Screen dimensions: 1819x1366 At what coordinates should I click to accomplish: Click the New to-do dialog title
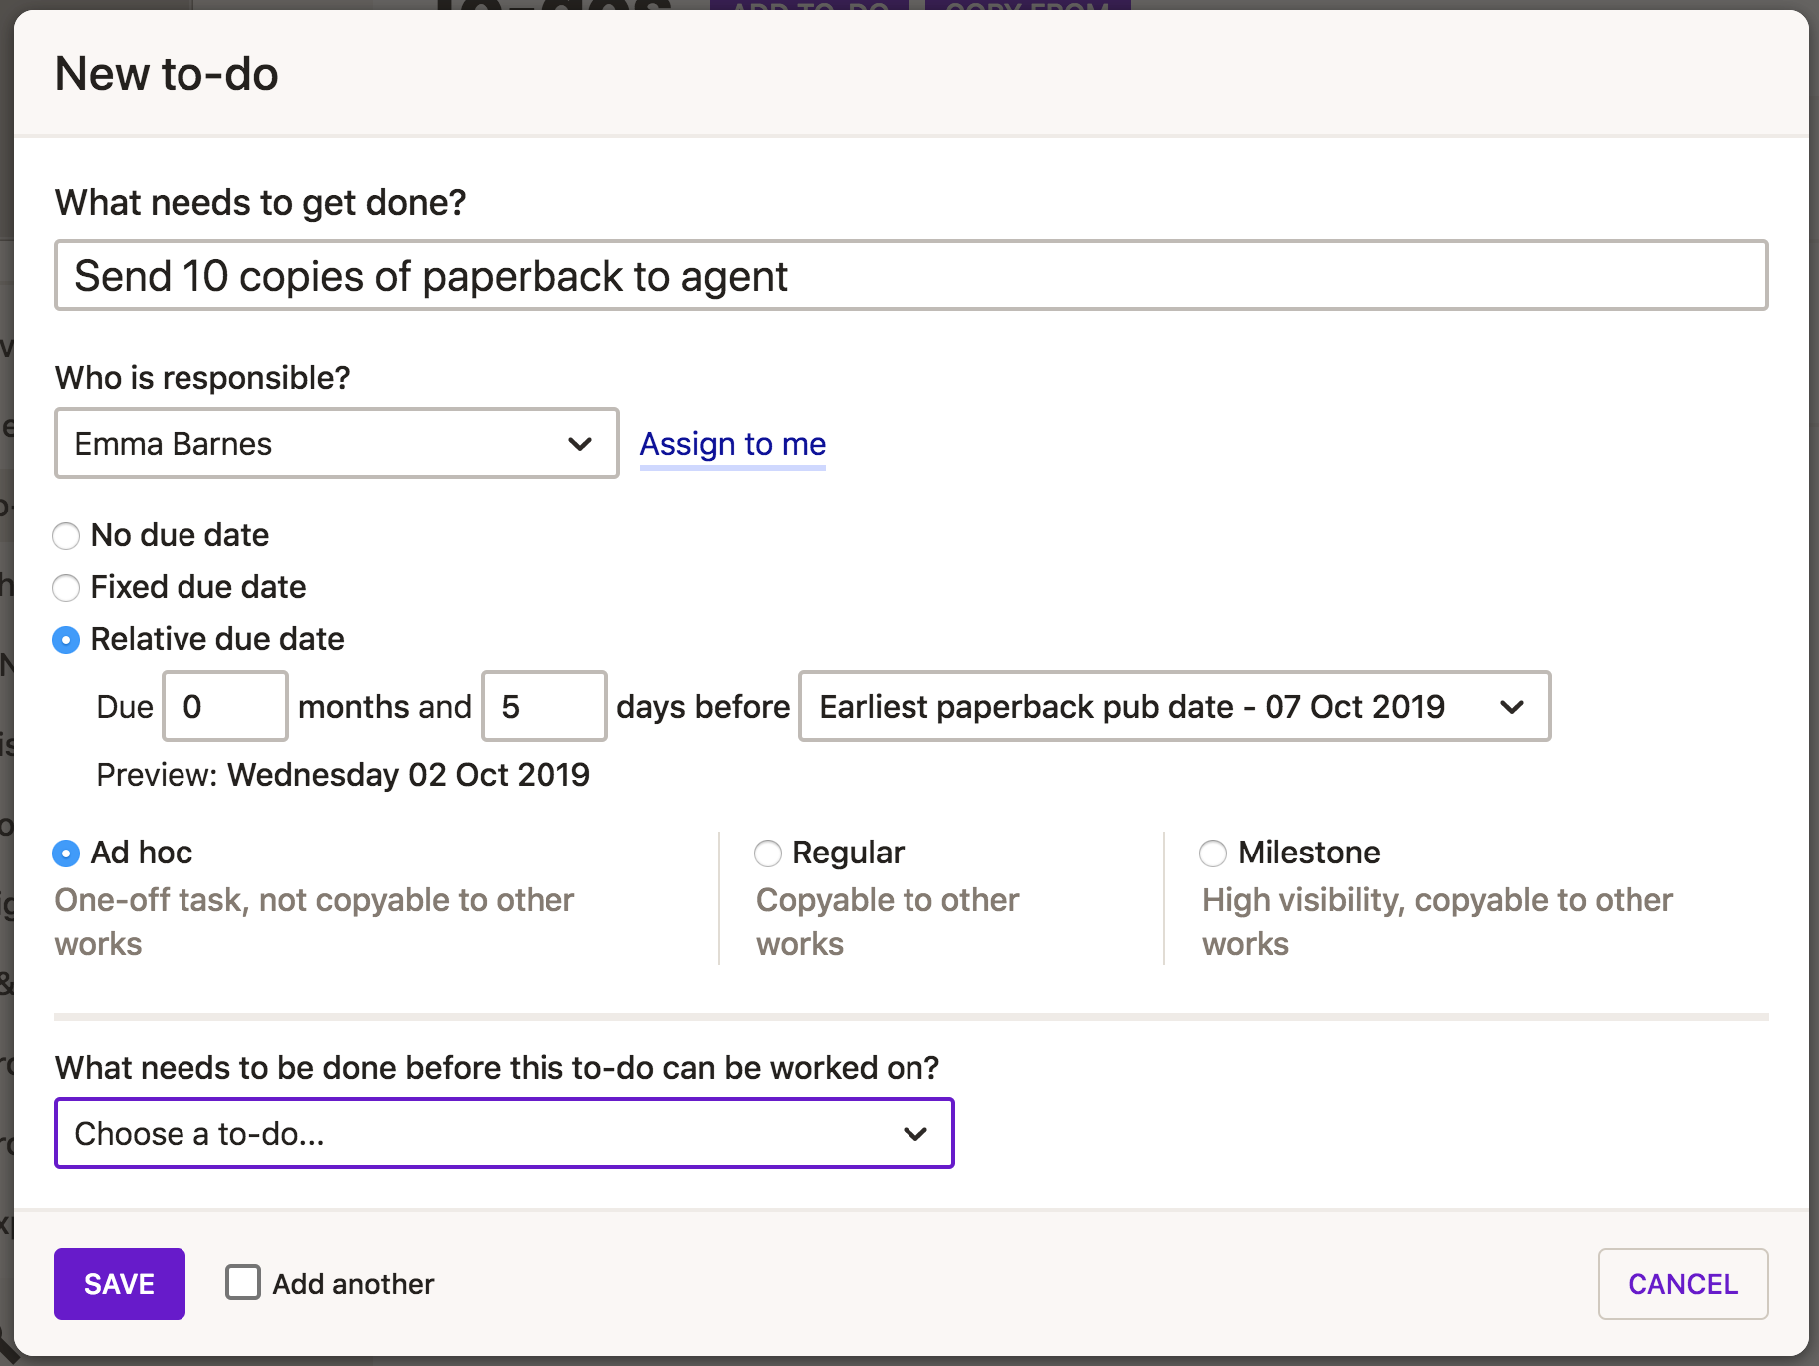167,74
